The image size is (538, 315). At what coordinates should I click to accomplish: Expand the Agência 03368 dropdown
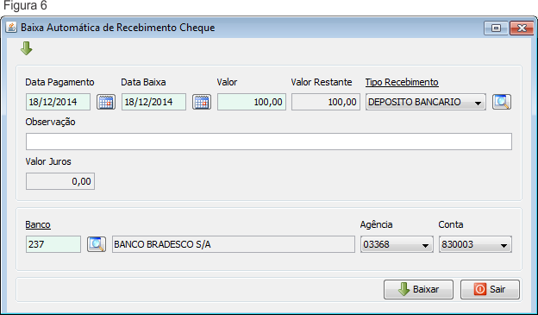click(397, 244)
